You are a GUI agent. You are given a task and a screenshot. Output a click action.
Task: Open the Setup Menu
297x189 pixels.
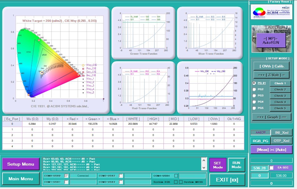pos(21,164)
